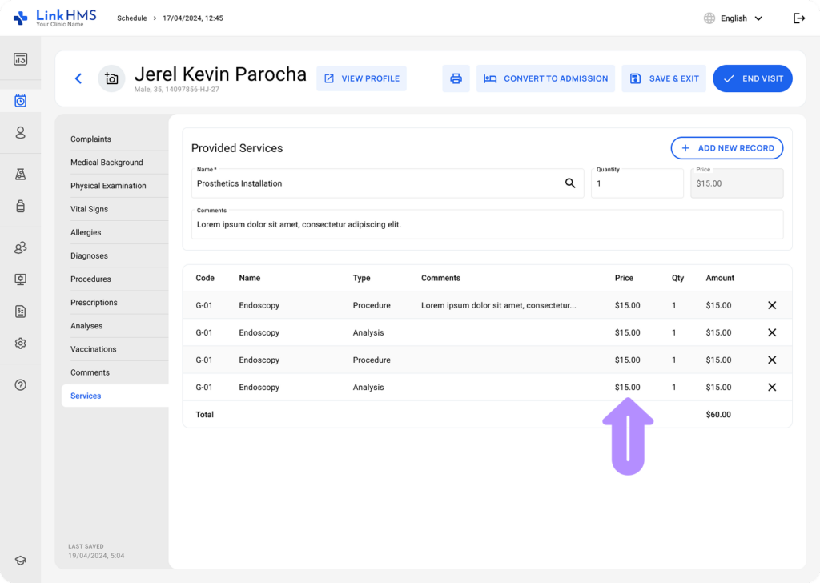Open the camera icon next to patient name
The image size is (820, 583).
click(111, 78)
